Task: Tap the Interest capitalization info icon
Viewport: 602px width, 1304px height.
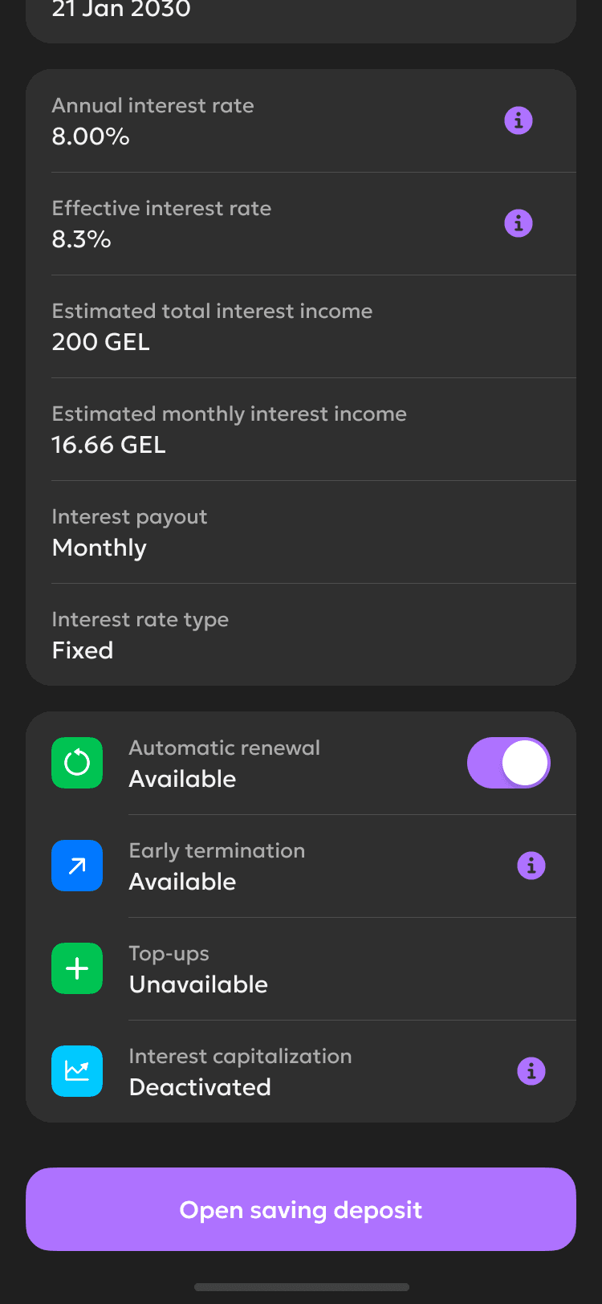Action: point(531,1071)
